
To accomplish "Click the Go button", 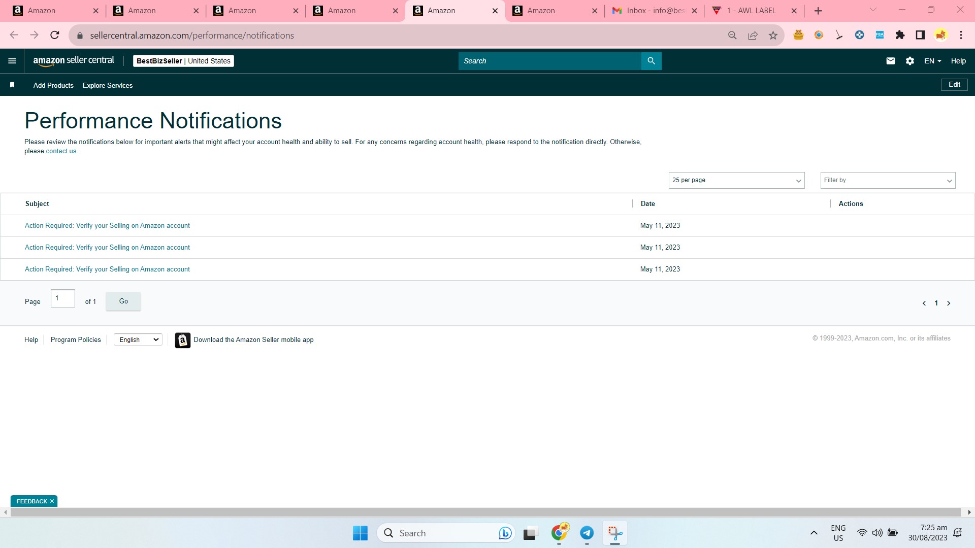I will [x=123, y=301].
